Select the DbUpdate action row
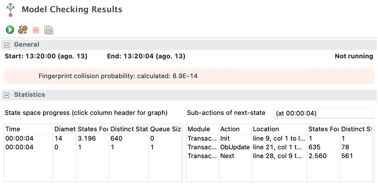378x189 pixels. tap(280, 147)
